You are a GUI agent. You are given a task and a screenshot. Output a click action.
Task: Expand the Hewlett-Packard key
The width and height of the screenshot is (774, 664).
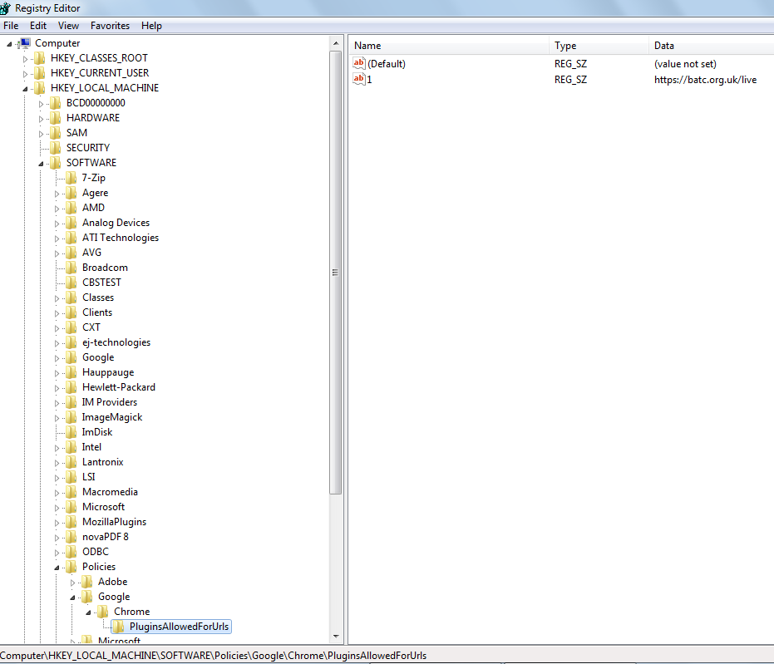[x=57, y=388]
